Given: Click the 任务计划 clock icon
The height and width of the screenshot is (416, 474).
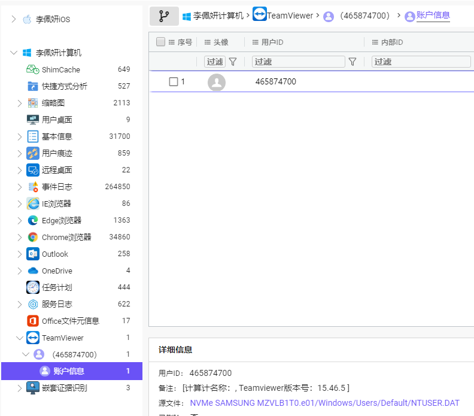Looking at the screenshot, I should click(33, 287).
